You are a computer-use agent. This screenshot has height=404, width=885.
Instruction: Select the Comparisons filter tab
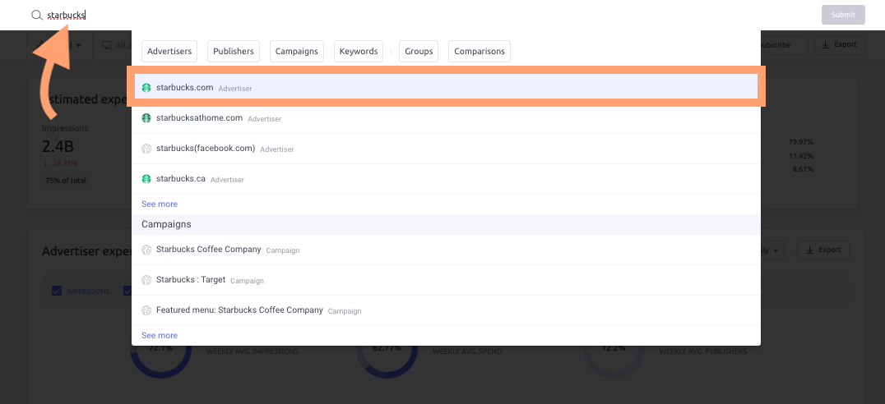click(480, 51)
